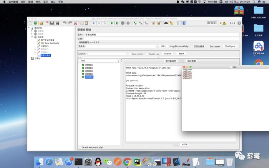
Task: Click the Search button
Action: coord(168,54)
